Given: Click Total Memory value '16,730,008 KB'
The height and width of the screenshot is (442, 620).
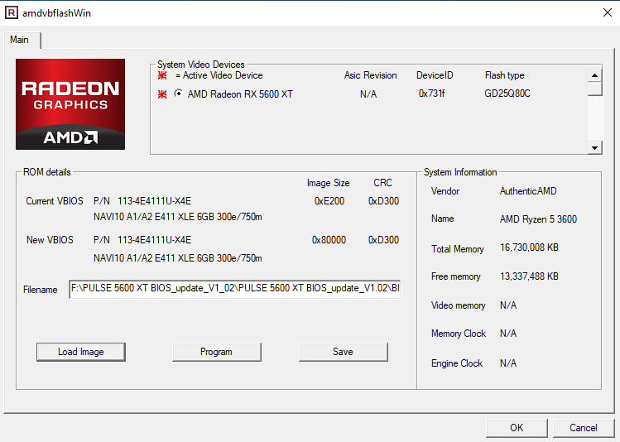Looking at the screenshot, I should (x=529, y=247).
